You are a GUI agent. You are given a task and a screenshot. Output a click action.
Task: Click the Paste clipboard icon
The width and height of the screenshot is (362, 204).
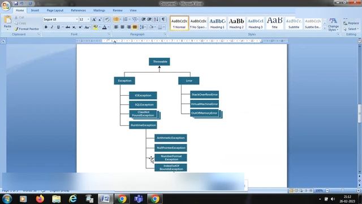(7, 20)
